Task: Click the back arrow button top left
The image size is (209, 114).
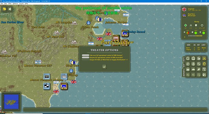Action: tap(10, 9)
